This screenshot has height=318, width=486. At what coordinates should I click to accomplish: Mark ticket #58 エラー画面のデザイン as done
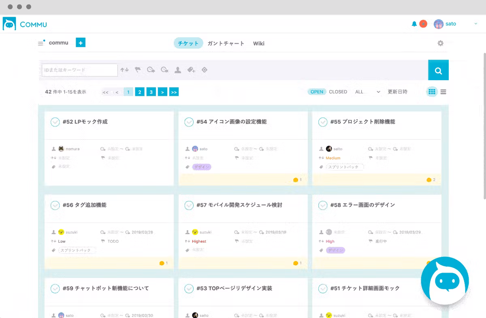[323, 205]
